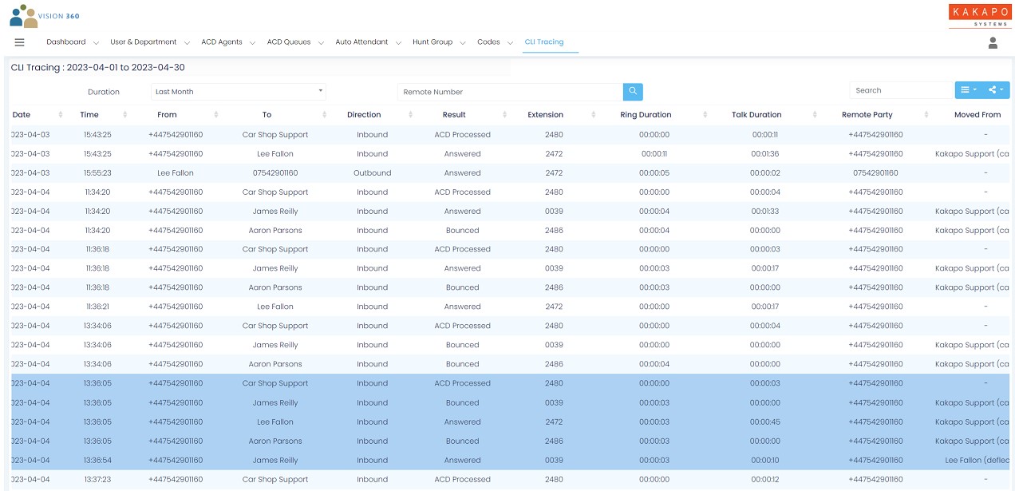The height and width of the screenshot is (491, 1015).
Task: Sort by Ring Duration column arrows
Action: [x=705, y=115]
